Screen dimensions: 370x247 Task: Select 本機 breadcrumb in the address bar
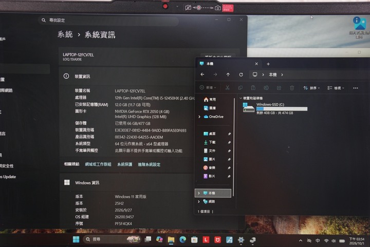(x=272, y=74)
